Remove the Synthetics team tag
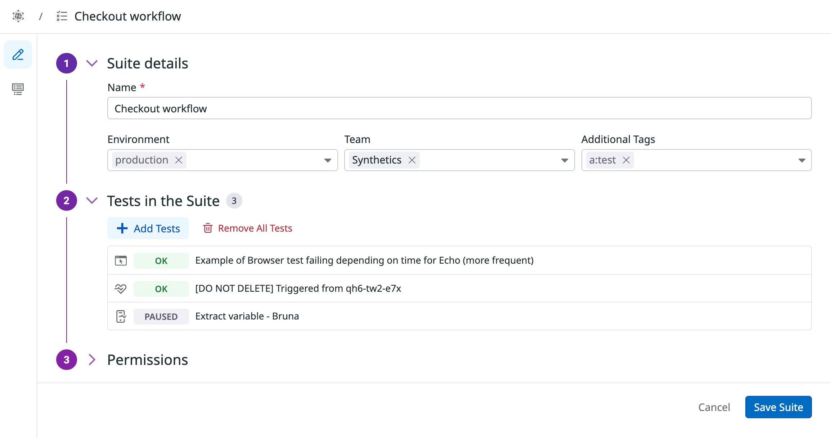This screenshot has width=831, height=438. click(413, 160)
